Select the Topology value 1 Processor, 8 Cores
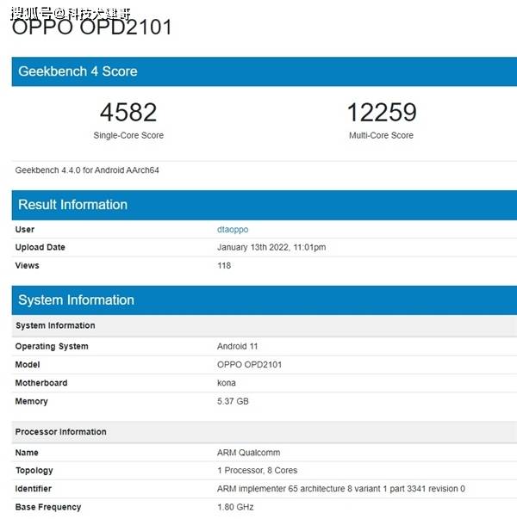The height and width of the screenshot is (519, 517). (257, 470)
